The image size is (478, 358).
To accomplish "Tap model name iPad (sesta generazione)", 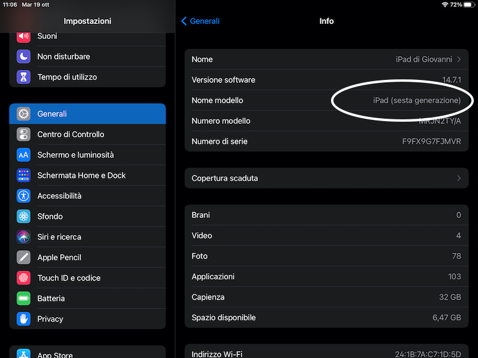I will click(x=416, y=100).
